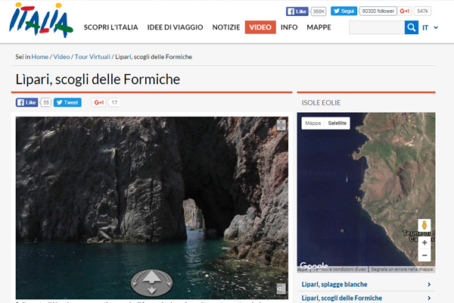The image size is (454, 303).
Task: Open the IT language dropdown
Action: coord(430,27)
